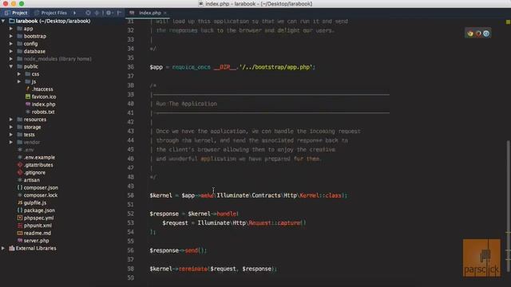The width and height of the screenshot is (511, 287).
Task: Click the terminate call on line 58
Action: pos(193,269)
